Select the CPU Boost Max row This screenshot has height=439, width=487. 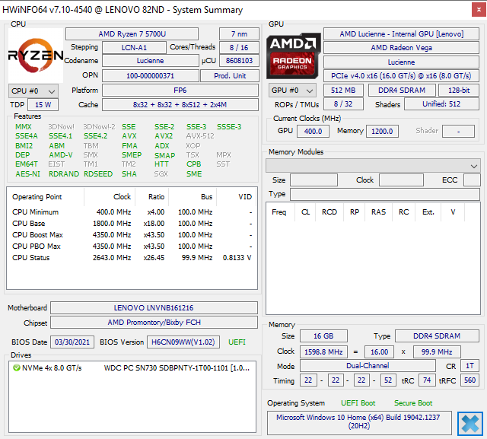point(132,235)
